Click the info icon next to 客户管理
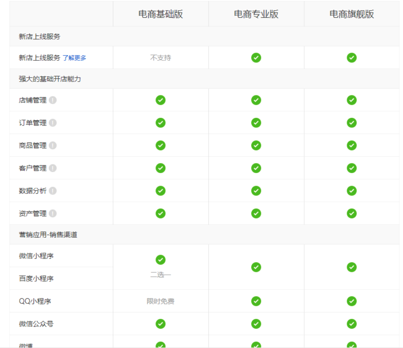403x348 pixels. (x=53, y=168)
